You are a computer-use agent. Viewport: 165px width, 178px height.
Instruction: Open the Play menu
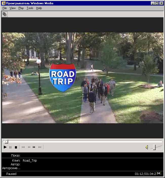click(21, 8)
